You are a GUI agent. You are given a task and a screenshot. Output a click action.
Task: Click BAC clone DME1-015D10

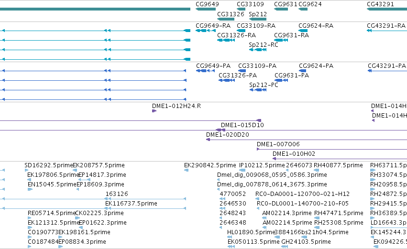pos(242,125)
